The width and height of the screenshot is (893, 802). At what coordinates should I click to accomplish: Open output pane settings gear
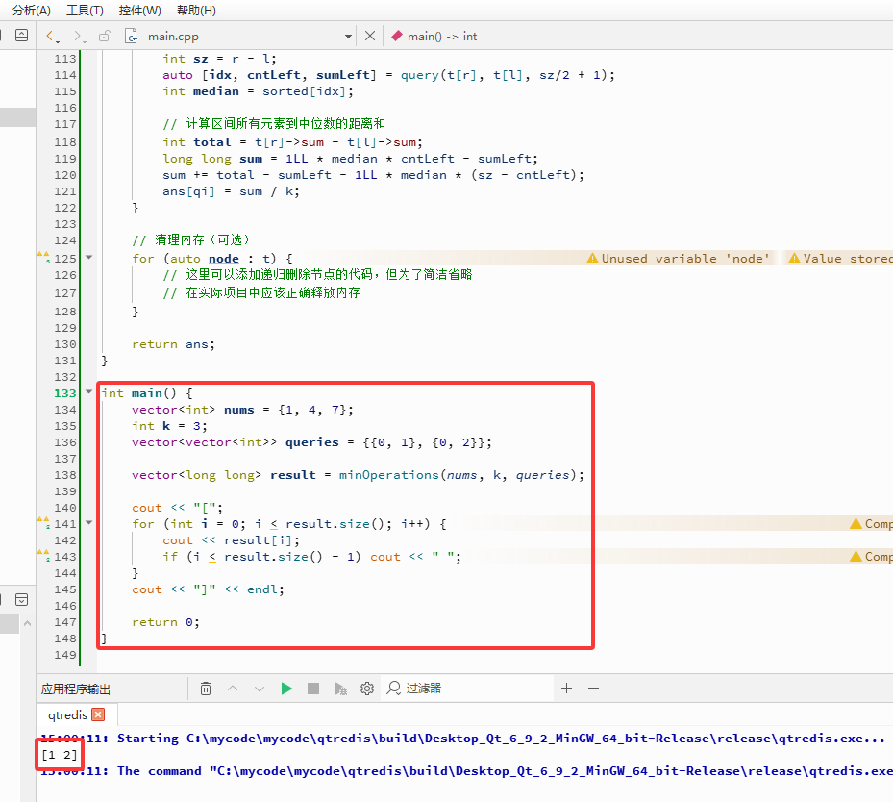coord(367,689)
